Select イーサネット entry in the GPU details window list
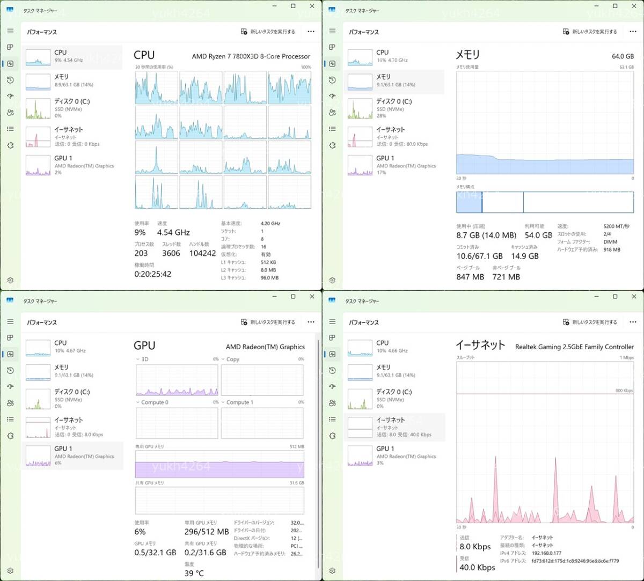Image resolution: width=644 pixels, height=581 pixels. point(72,427)
